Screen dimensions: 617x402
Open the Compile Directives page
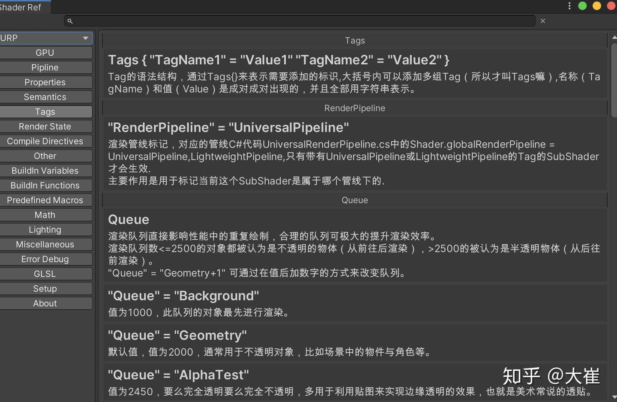[45, 141]
